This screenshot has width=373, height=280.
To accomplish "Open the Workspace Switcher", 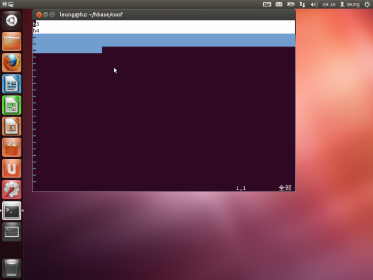I will click(x=12, y=232).
